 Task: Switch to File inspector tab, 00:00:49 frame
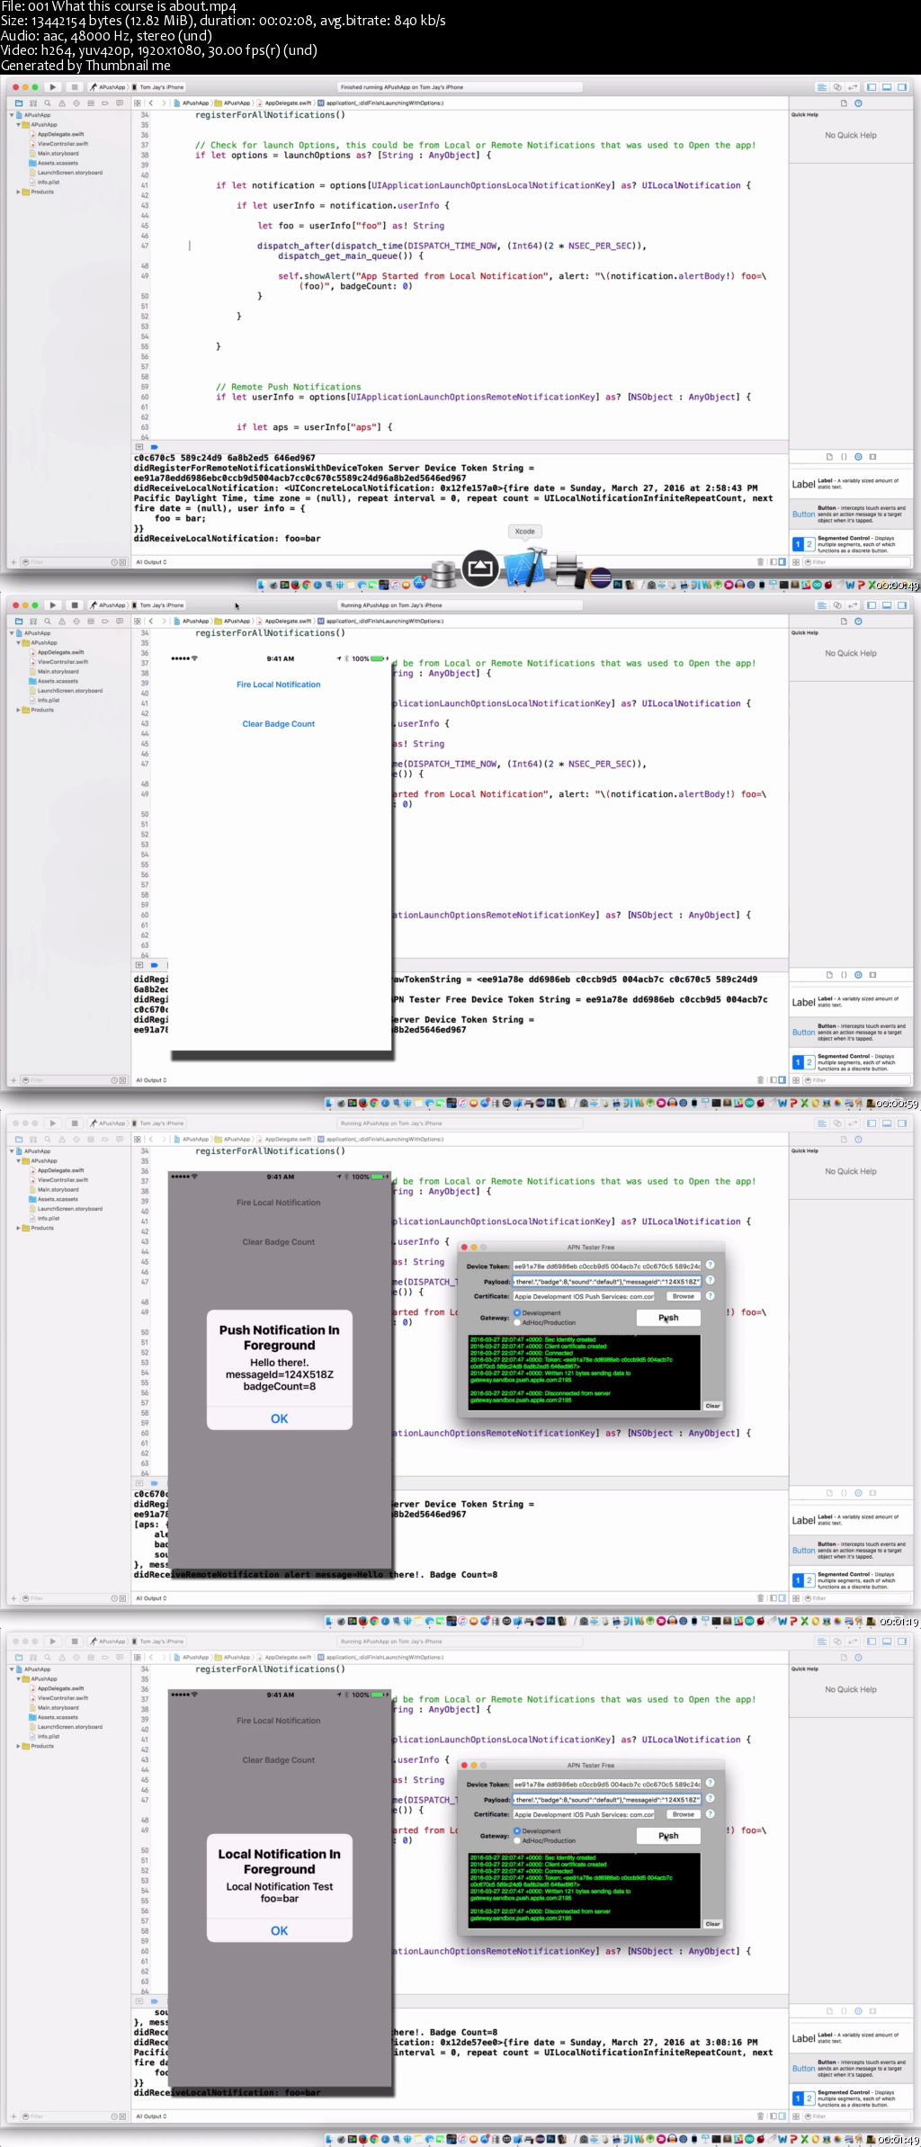[844, 103]
